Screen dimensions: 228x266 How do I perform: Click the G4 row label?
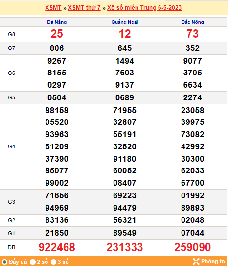pos(12,146)
